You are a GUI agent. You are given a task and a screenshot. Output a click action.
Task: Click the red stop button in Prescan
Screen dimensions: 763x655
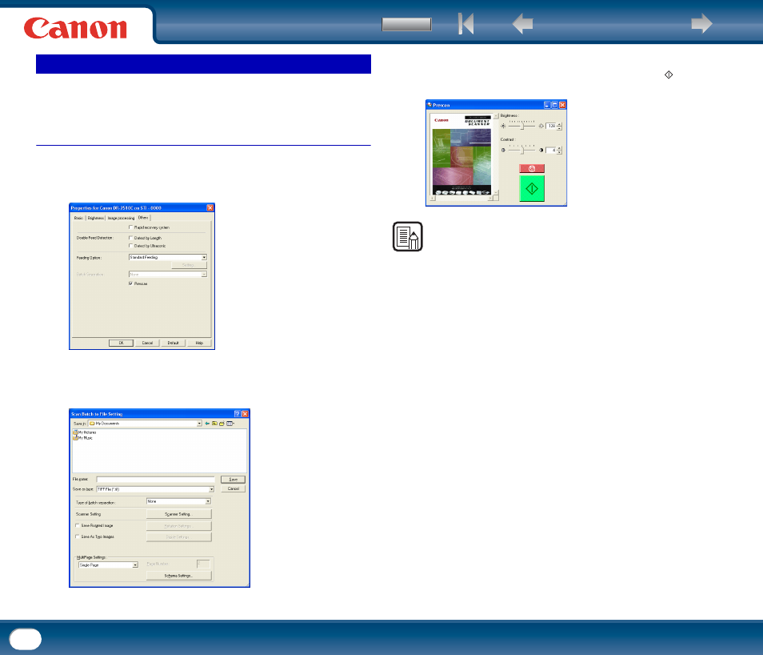point(532,168)
